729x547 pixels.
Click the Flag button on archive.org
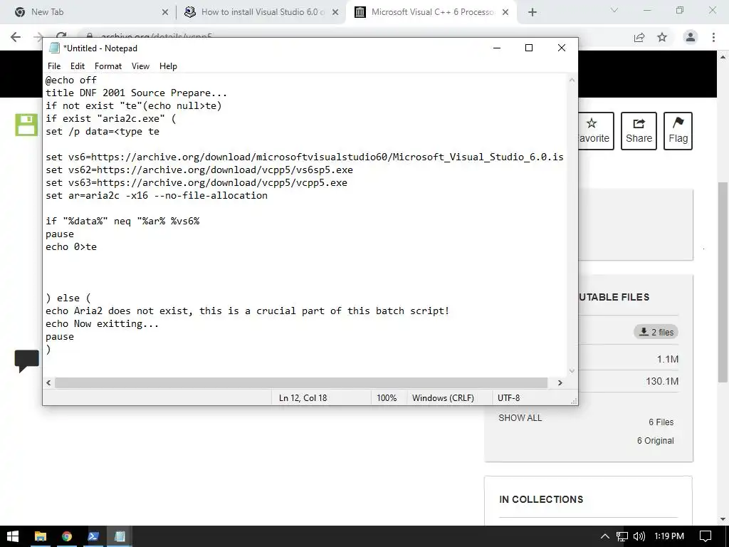click(678, 131)
